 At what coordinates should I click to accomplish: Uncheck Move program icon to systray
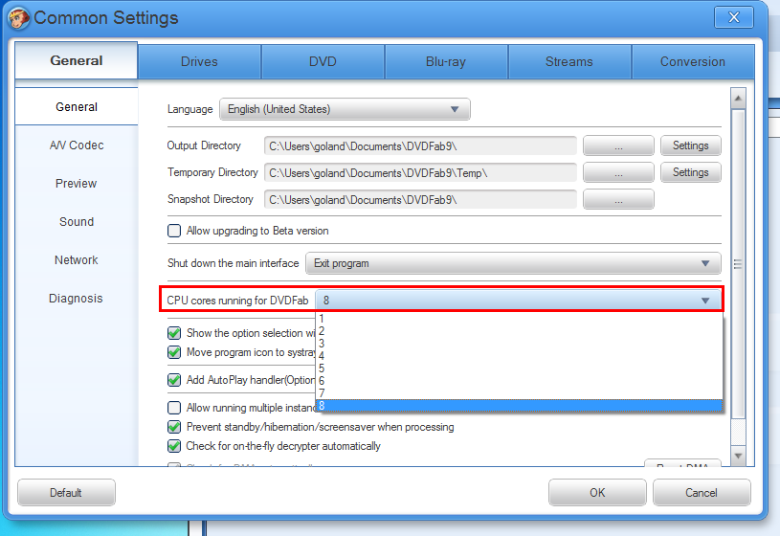[174, 352]
